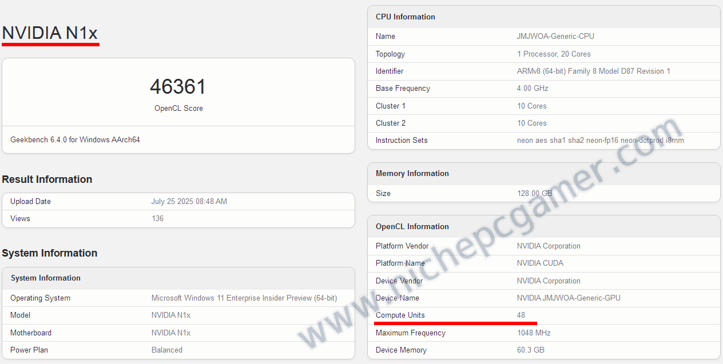Click the Views label

pyautogui.click(x=20, y=218)
